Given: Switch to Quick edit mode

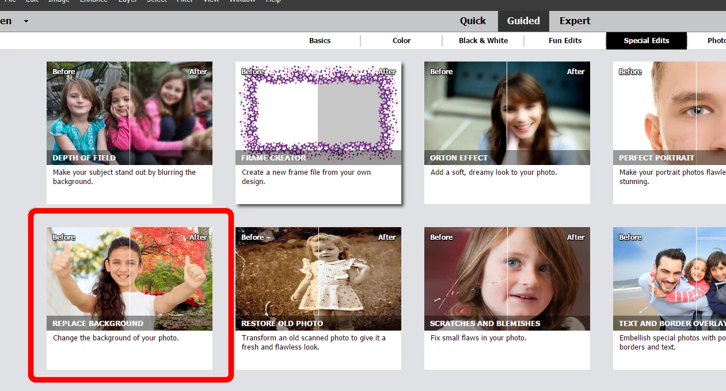Looking at the screenshot, I should point(473,21).
